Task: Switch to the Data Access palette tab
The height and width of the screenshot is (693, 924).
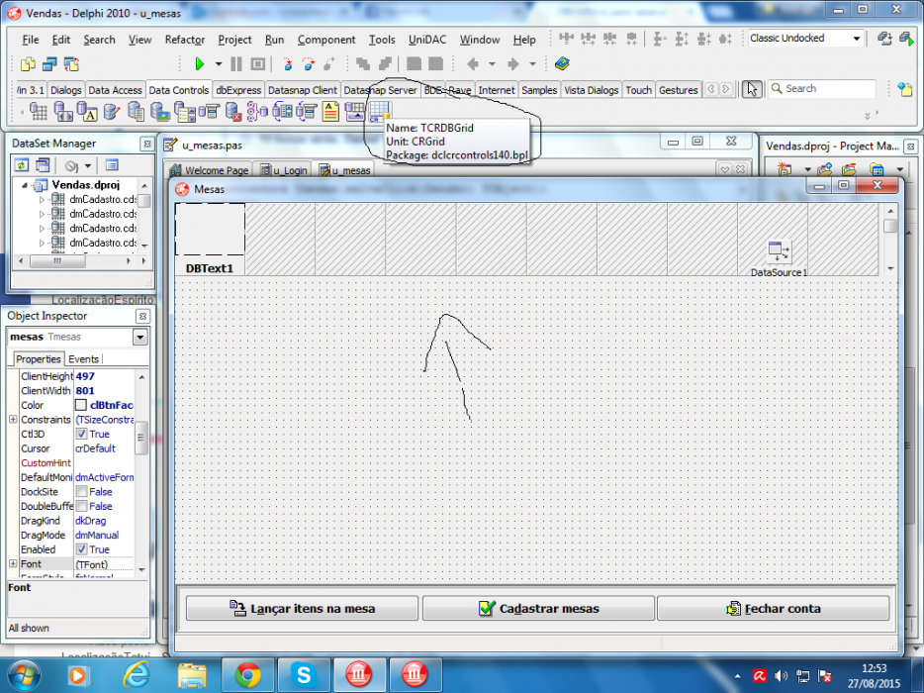Action: [x=115, y=90]
